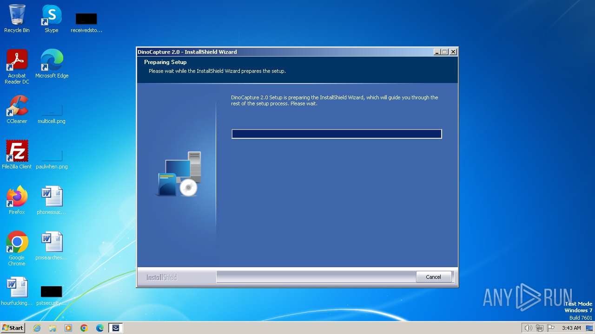The width and height of the screenshot is (595, 334).
Task: Click the 3:43 AM system clock
Action: pyautogui.click(x=571, y=328)
